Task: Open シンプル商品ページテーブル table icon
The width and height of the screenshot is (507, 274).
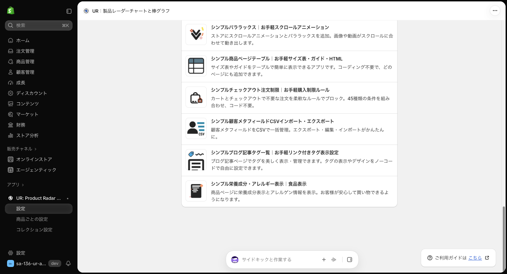Action: pyautogui.click(x=196, y=66)
